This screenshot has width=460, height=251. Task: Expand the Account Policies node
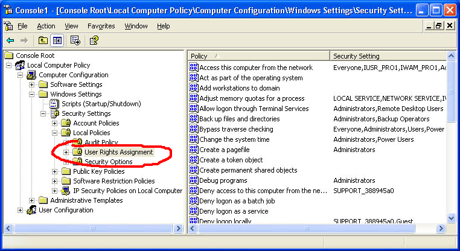coord(54,123)
